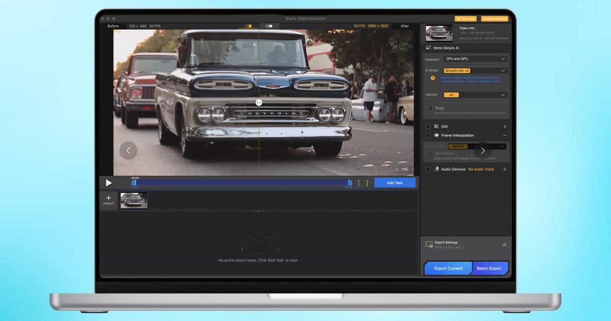Click the Edit crop icon
The width and height of the screenshot is (611, 321).
click(436, 126)
